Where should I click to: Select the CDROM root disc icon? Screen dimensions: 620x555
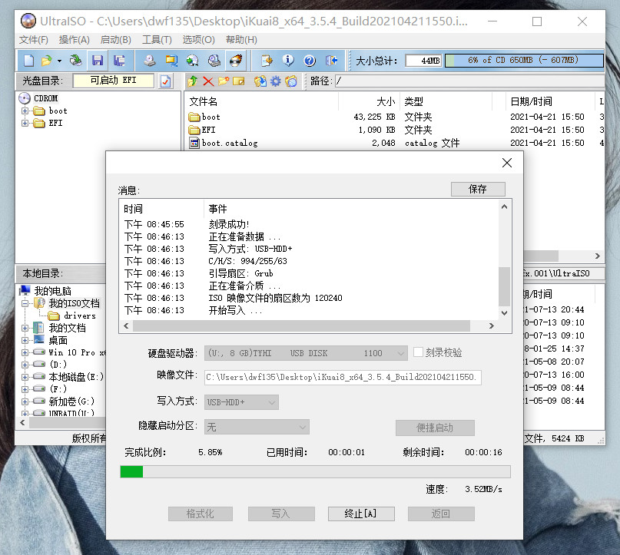25,98
